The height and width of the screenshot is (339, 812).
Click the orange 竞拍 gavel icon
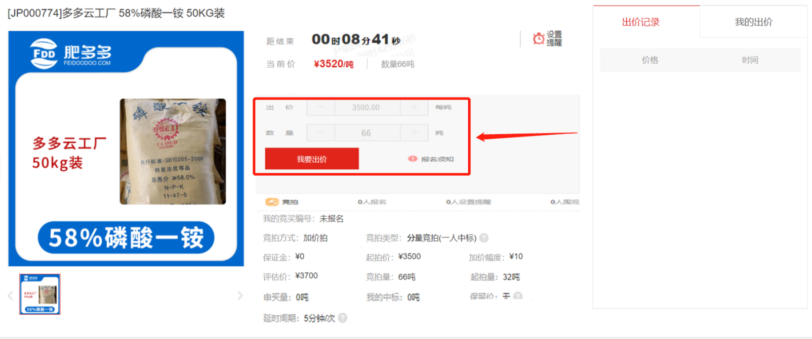[x=272, y=202]
